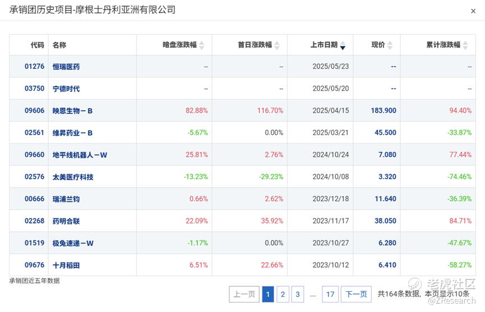
Task: Open 极兔速递－W stock page
Action: point(73,244)
